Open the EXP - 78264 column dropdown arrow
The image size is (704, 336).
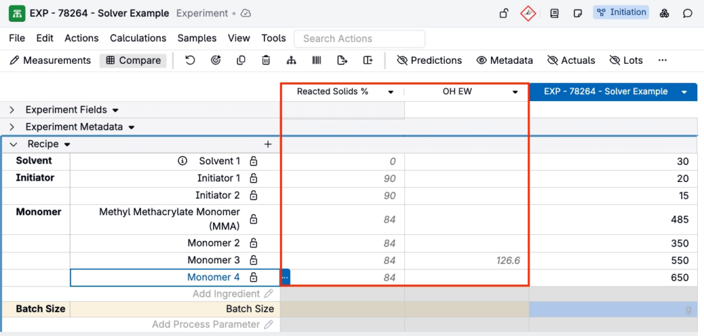pyautogui.click(x=684, y=92)
